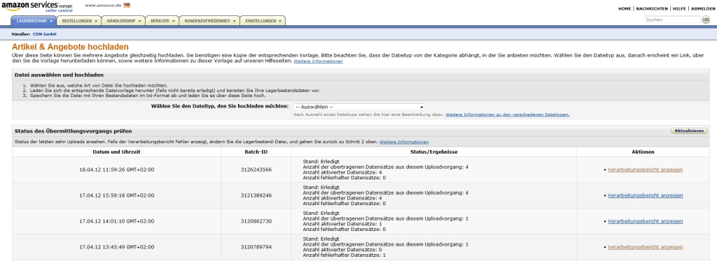
Task: Click into the Suchen search field
Action: point(672,20)
